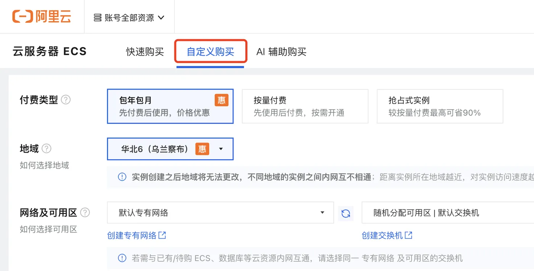Switch to the AI 辅助购买 tab
This screenshot has height=271, width=534.
tap(281, 52)
